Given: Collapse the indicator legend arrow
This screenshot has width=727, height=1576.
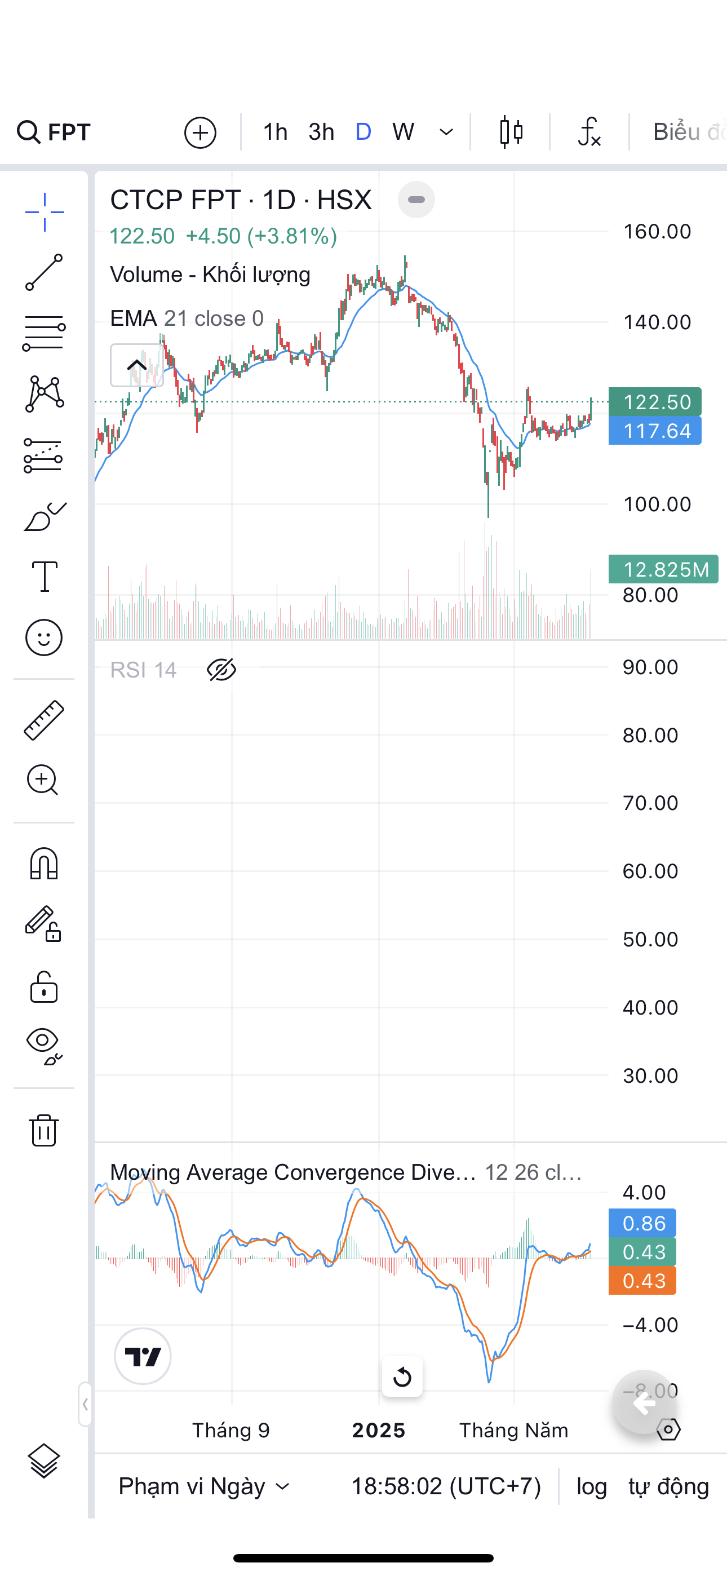Looking at the screenshot, I should pos(136,365).
